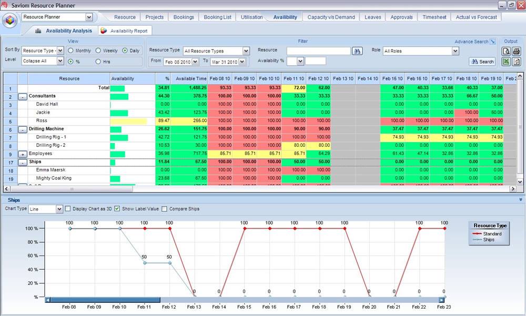This screenshot has width=526, height=316.
Task: Expand the Employees group
Action: click(x=23, y=154)
